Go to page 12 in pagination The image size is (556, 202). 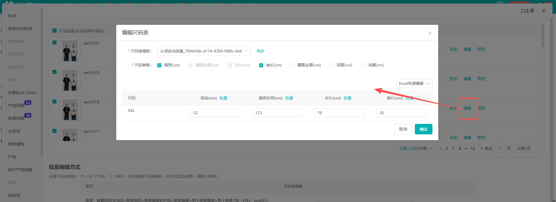click(473, 148)
